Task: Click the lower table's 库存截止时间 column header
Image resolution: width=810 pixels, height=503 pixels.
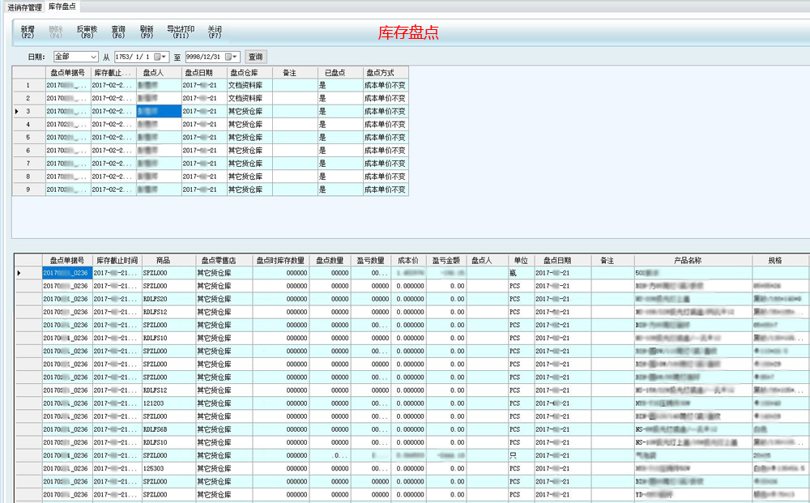Action: (x=117, y=260)
